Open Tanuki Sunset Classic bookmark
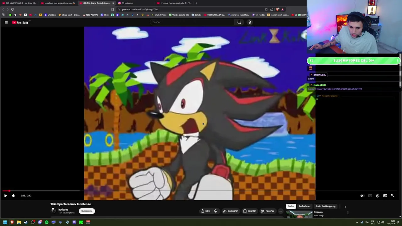The image size is (402, 226). 278,15
